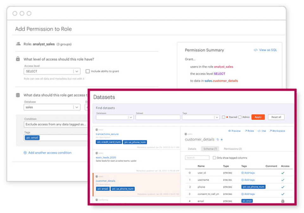This screenshot has width=304, height=213.
Task: Click the database icon beside data access question
Action: [x=18, y=95]
